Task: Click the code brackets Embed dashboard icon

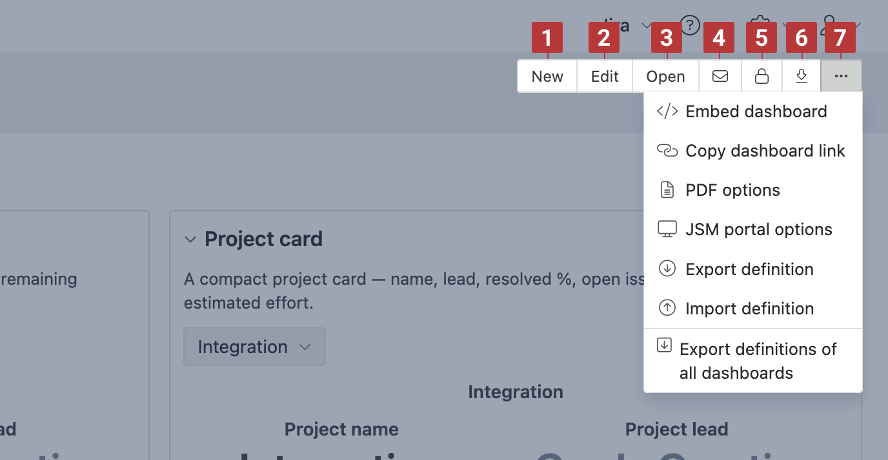Action: click(667, 111)
